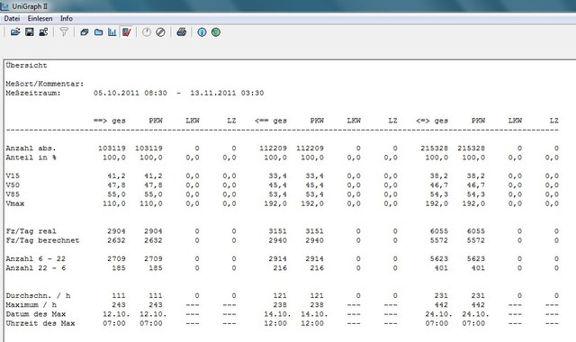Click the Übersicht heading in report

pyautogui.click(x=26, y=66)
